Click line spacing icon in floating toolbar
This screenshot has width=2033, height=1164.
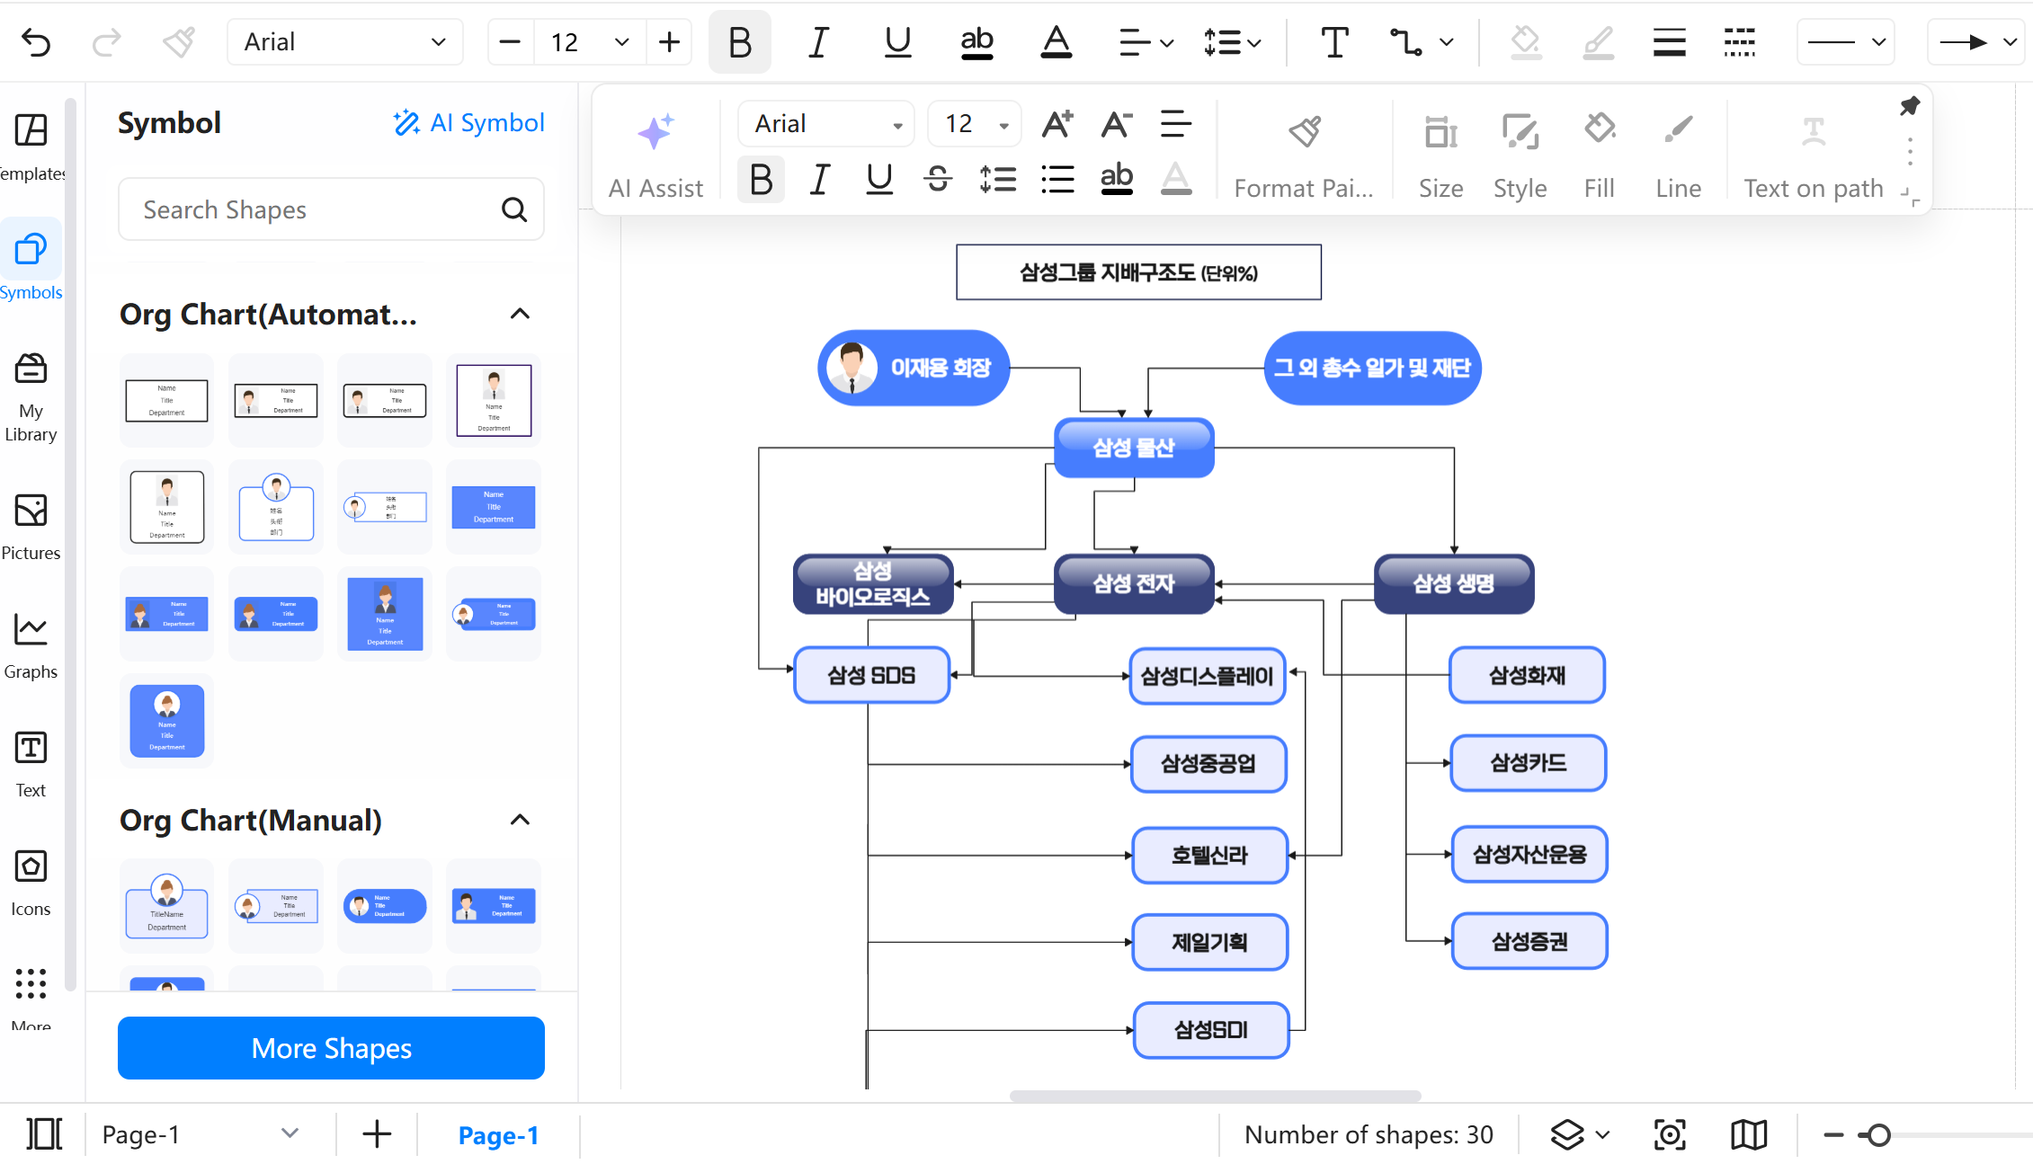click(x=997, y=180)
